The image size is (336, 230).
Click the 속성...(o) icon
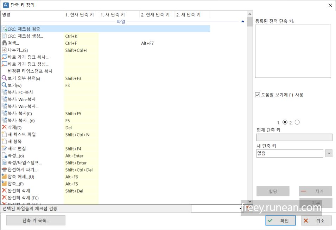[x=4, y=155]
